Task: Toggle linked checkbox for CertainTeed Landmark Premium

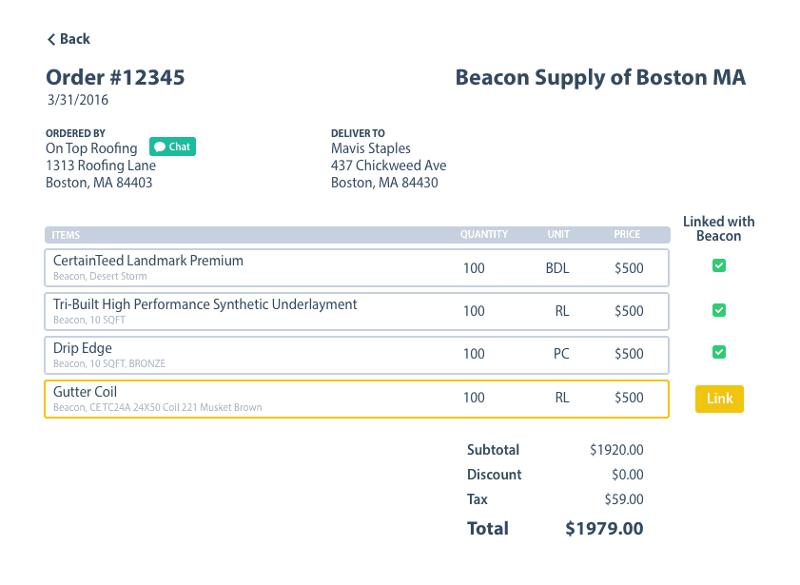Action: tap(719, 265)
